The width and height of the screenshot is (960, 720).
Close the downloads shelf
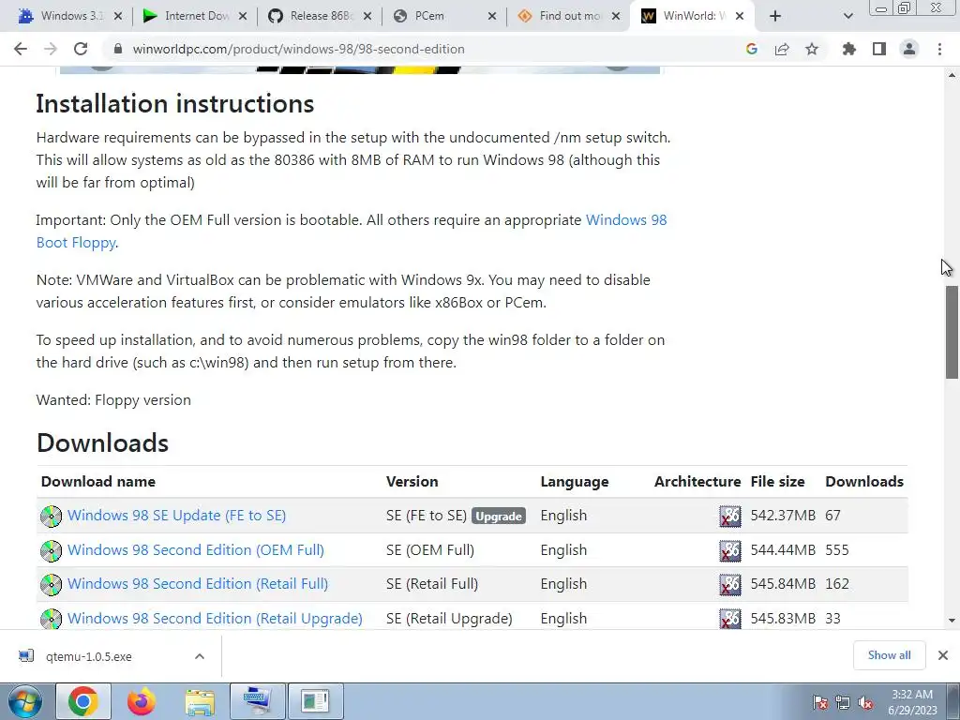pos(943,655)
